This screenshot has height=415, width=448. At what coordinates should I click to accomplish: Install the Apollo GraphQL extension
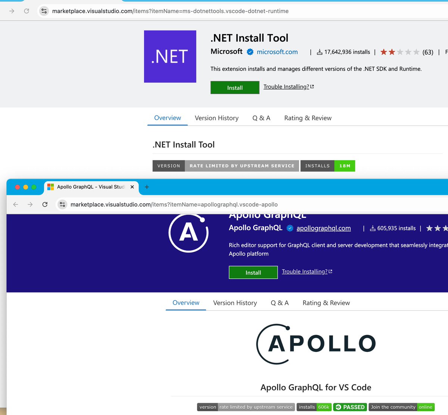(253, 272)
